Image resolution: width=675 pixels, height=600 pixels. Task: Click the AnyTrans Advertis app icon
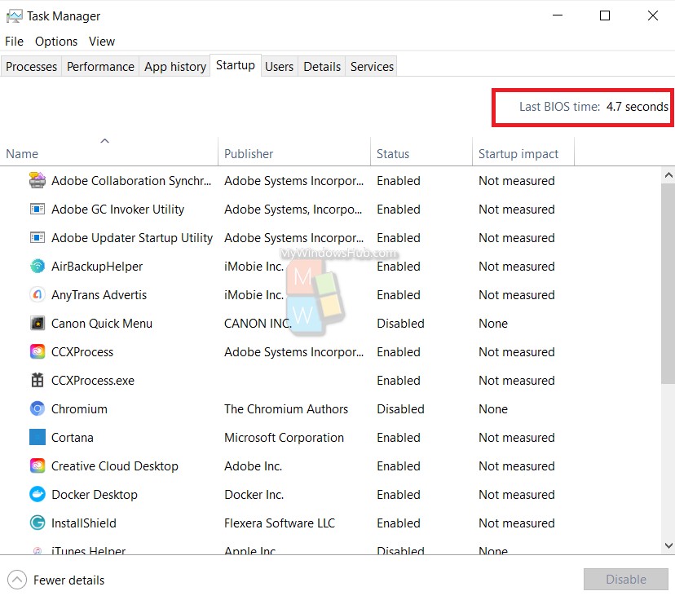[x=37, y=295]
